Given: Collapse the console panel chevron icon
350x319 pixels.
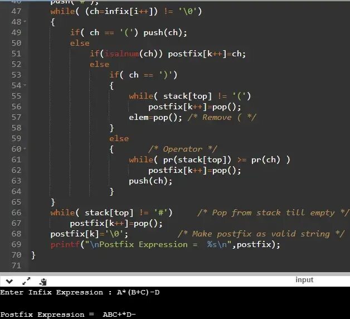Looking at the screenshot, I should pyautogui.click(x=9, y=282).
